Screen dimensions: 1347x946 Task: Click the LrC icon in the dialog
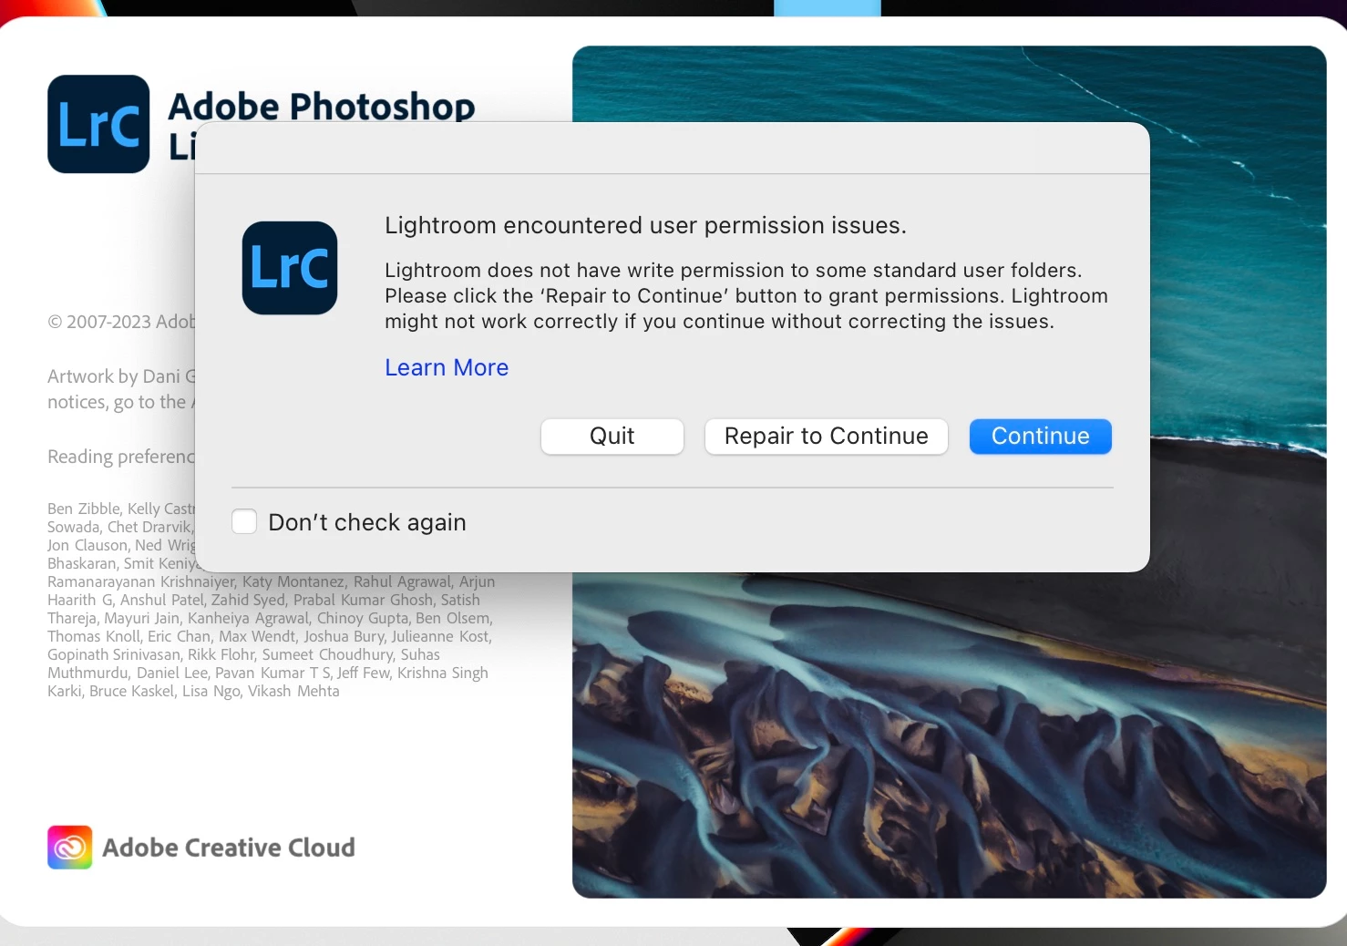(x=290, y=268)
